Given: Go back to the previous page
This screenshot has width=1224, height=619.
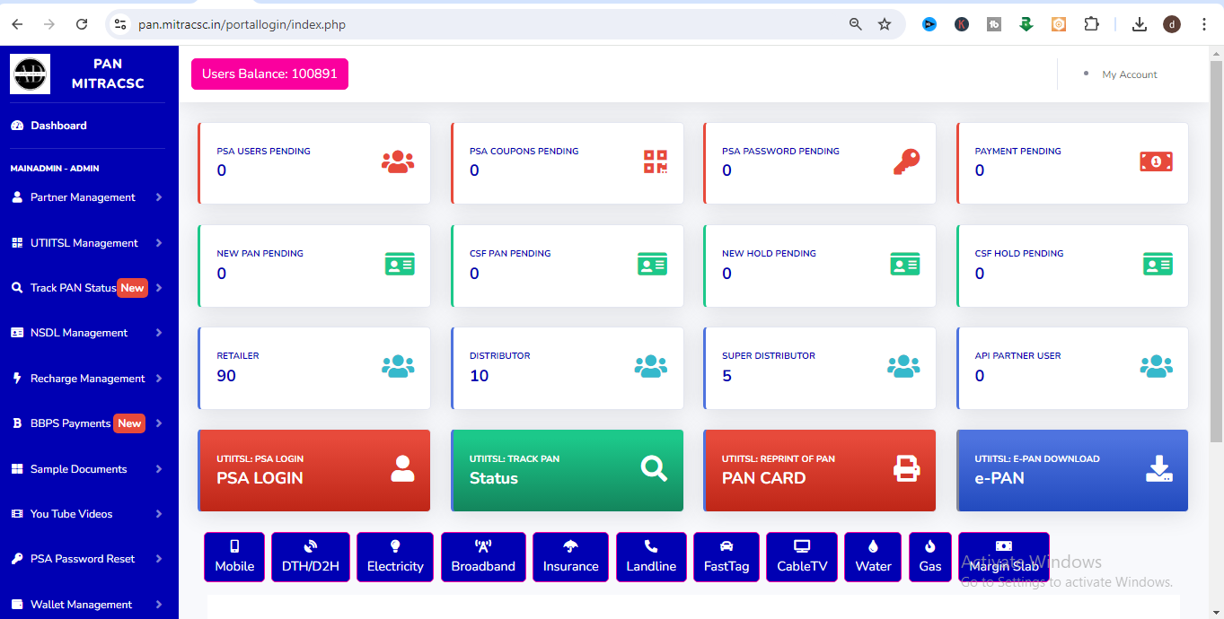Looking at the screenshot, I should coord(17,24).
